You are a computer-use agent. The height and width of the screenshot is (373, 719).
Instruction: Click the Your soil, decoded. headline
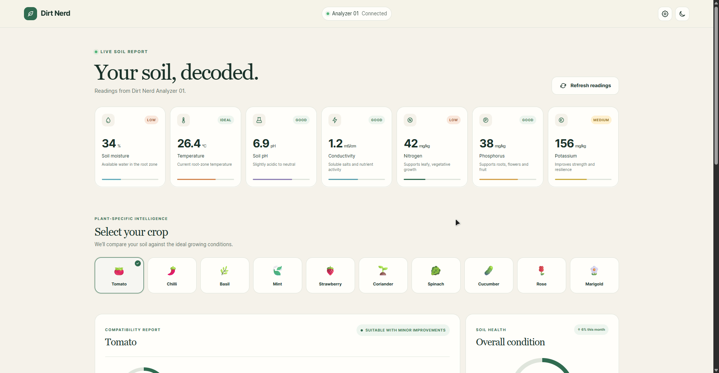[176, 72]
